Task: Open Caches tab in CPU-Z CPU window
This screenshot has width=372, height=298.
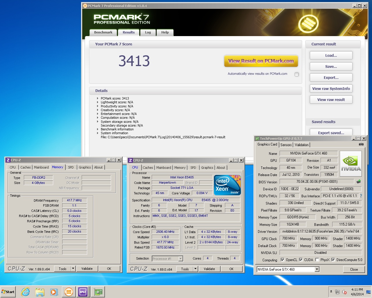Action: click(148, 168)
